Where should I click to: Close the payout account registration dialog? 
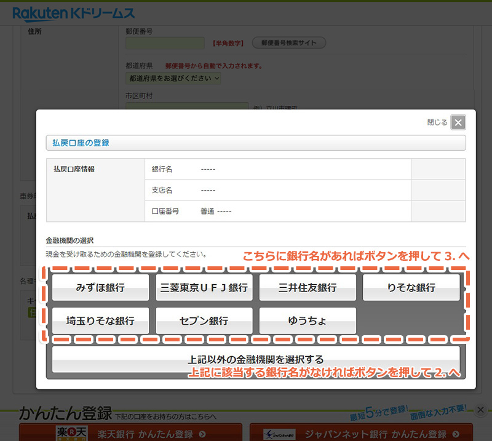(x=458, y=122)
